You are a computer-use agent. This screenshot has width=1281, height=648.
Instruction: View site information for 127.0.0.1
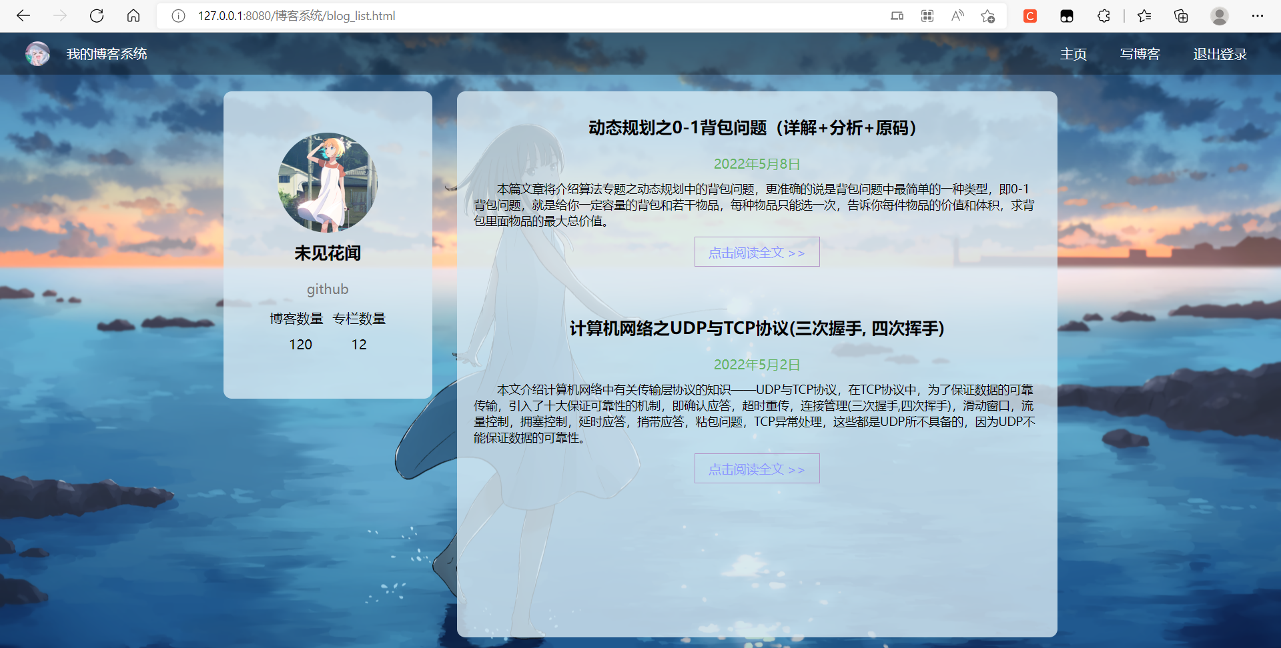coord(178,16)
